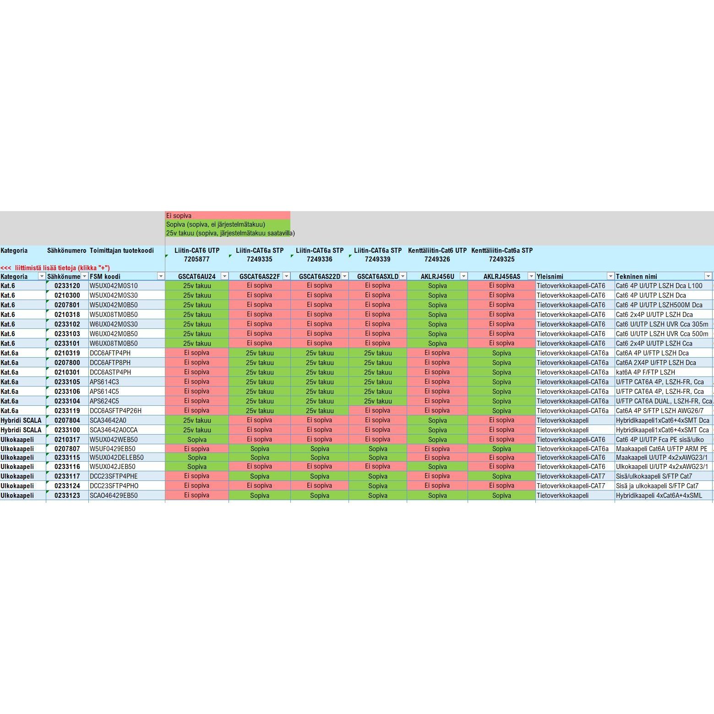Select the cell 'kat6A 4P F/FTP LSZH'

pyautogui.click(x=645, y=372)
